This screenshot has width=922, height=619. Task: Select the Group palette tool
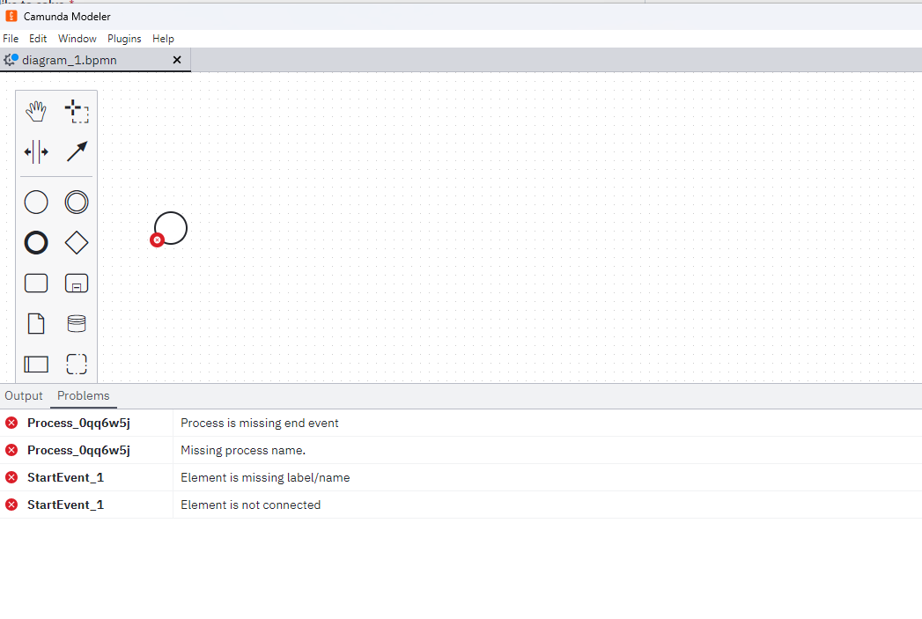tap(77, 364)
